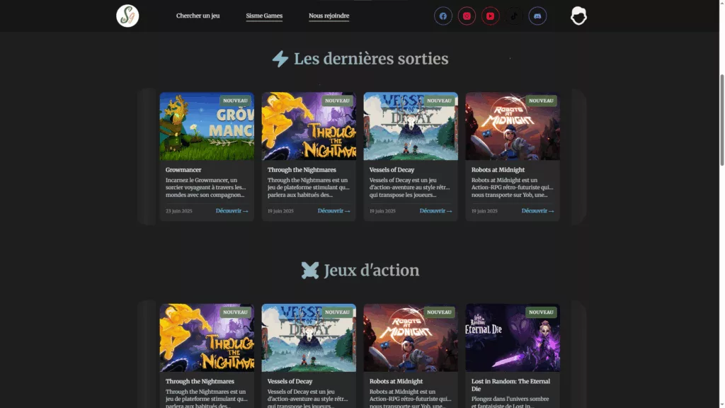725x408 pixels.
Task: Select the Lost in Random Eternal Die thumbnail
Action: pyautogui.click(x=513, y=338)
